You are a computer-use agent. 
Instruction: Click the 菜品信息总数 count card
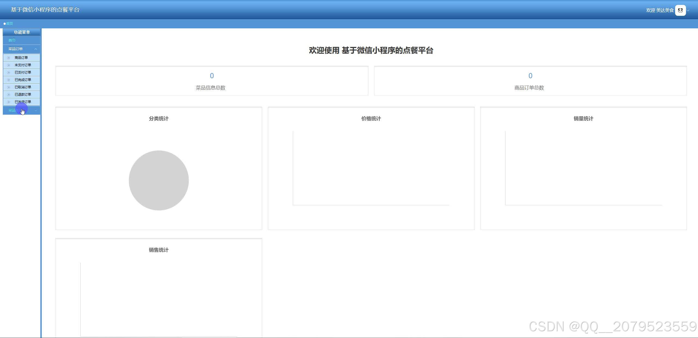coord(212,81)
